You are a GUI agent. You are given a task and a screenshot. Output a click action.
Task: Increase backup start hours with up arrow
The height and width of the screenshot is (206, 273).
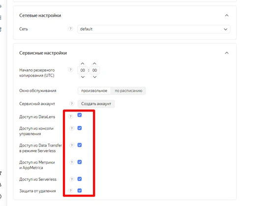pos(83,64)
